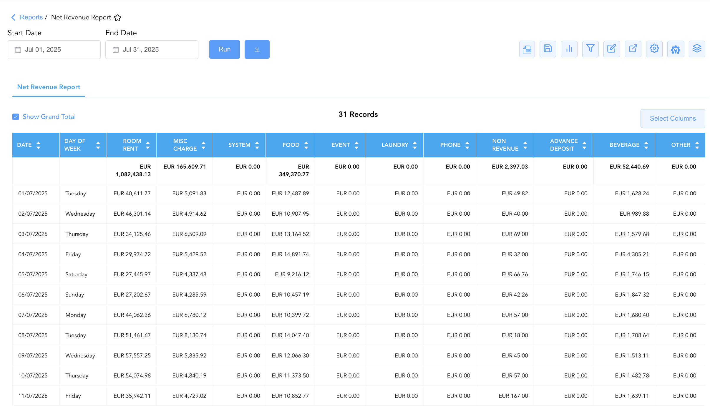Open the Select Columns button

click(x=673, y=119)
